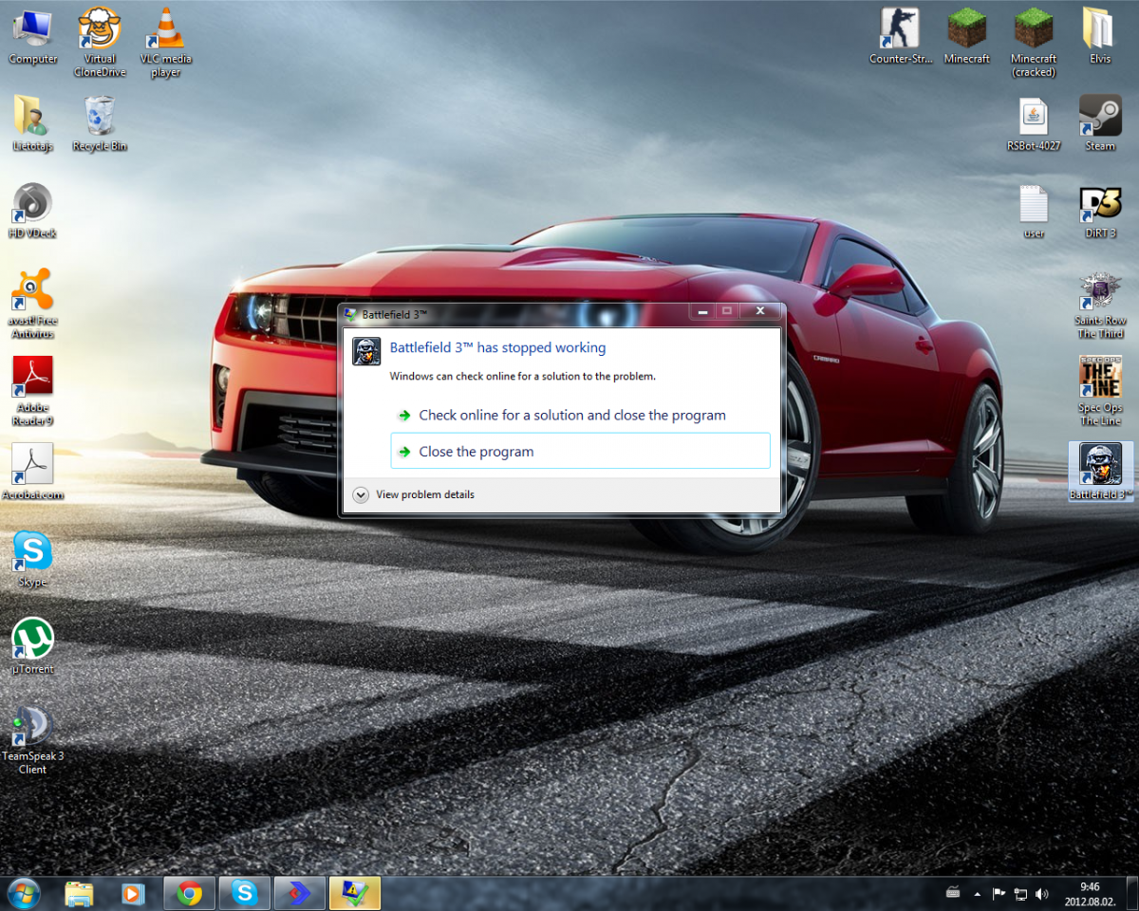This screenshot has width=1139, height=911.
Task: Open the Elvis folder
Action: [1100, 36]
